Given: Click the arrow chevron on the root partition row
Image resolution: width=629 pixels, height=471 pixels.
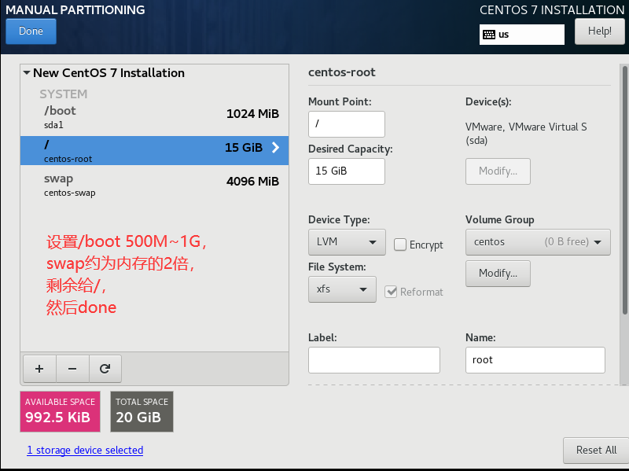Looking at the screenshot, I should click(275, 148).
